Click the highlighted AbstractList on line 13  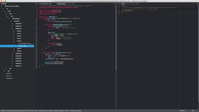(x=57, y=25)
